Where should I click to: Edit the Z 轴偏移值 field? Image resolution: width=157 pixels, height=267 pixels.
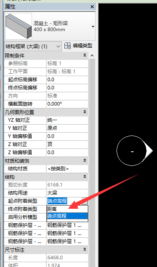point(67,153)
